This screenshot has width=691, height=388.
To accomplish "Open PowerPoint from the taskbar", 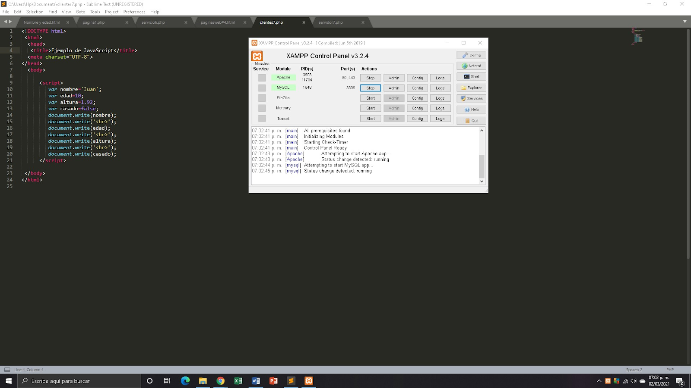I will [x=273, y=381].
